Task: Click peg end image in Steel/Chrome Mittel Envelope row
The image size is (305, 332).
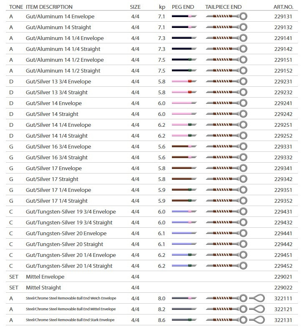Action: pos(184,309)
